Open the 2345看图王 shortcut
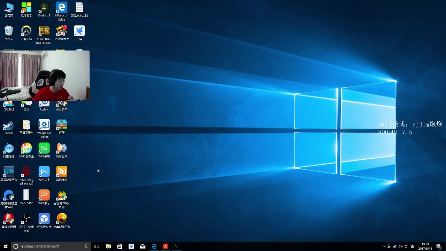Viewport: 446px width, 251px height. tap(26, 150)
